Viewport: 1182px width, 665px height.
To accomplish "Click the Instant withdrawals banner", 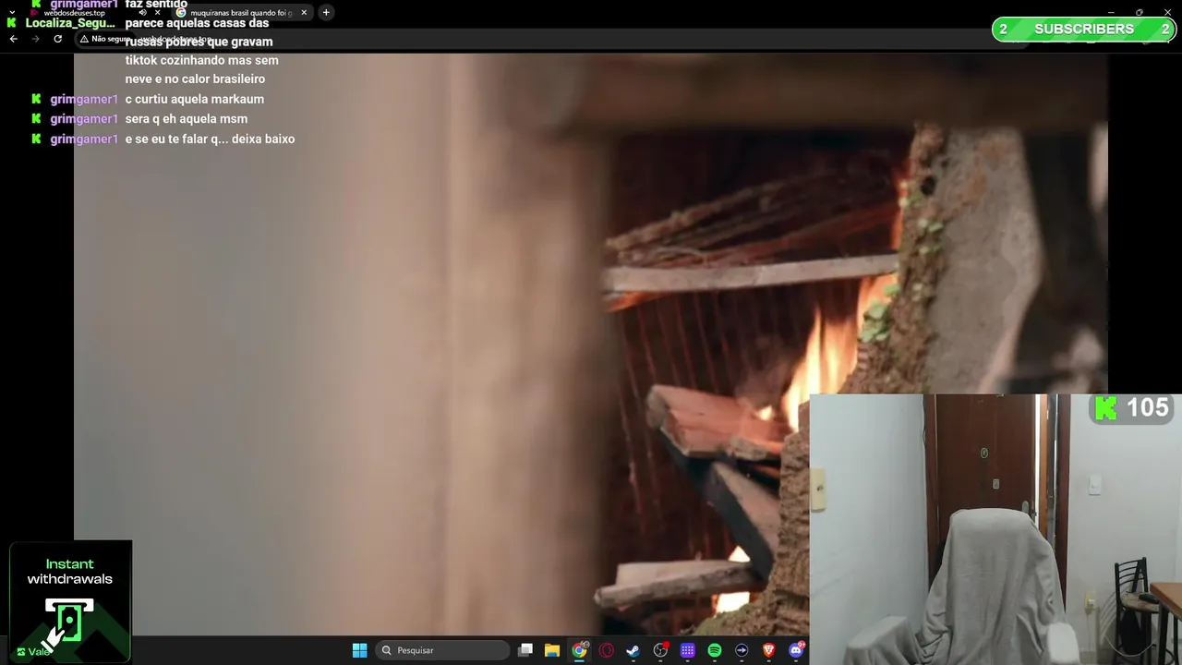I will [70, 601].
